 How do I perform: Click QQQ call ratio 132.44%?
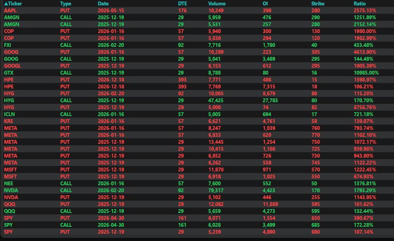(x=363, y=211)
